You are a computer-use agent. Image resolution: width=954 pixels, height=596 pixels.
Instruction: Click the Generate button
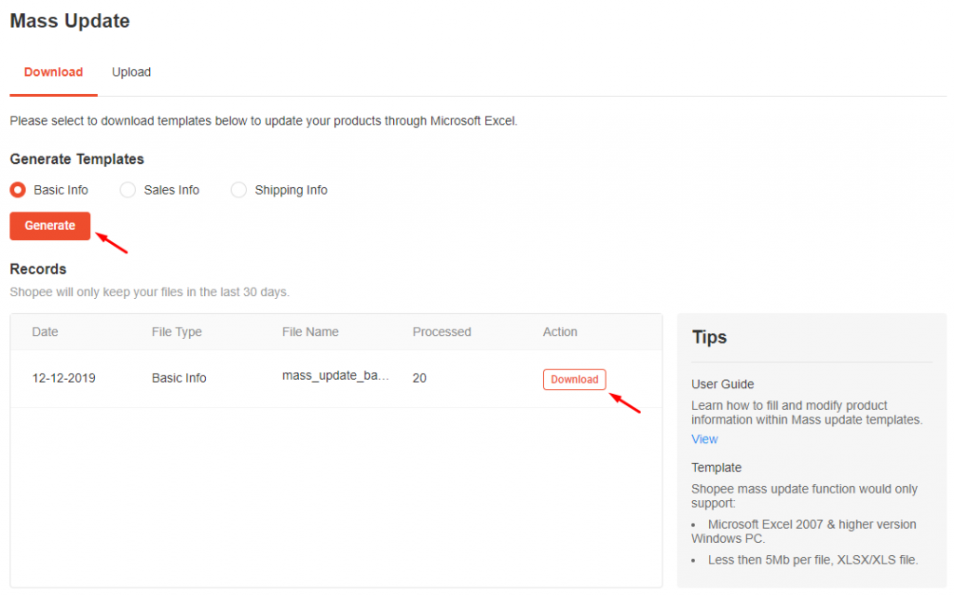point(49,225)
